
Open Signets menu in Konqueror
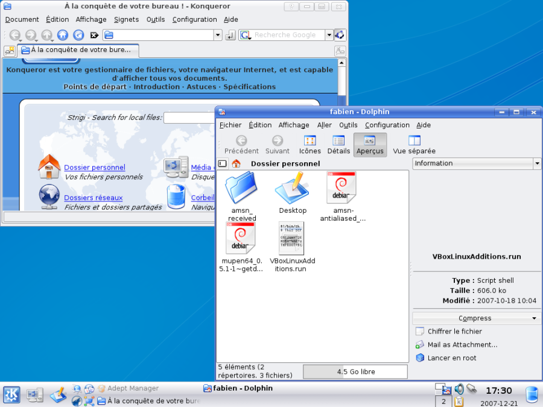click(127, 19)
